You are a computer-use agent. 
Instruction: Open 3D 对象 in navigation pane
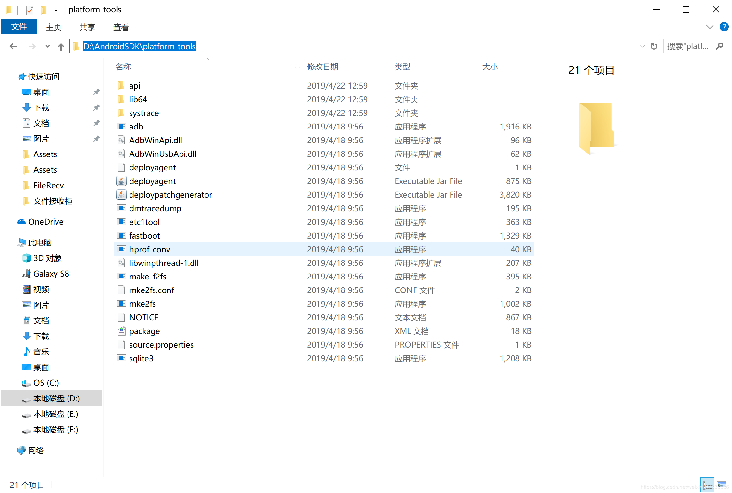tap(47, 258)
